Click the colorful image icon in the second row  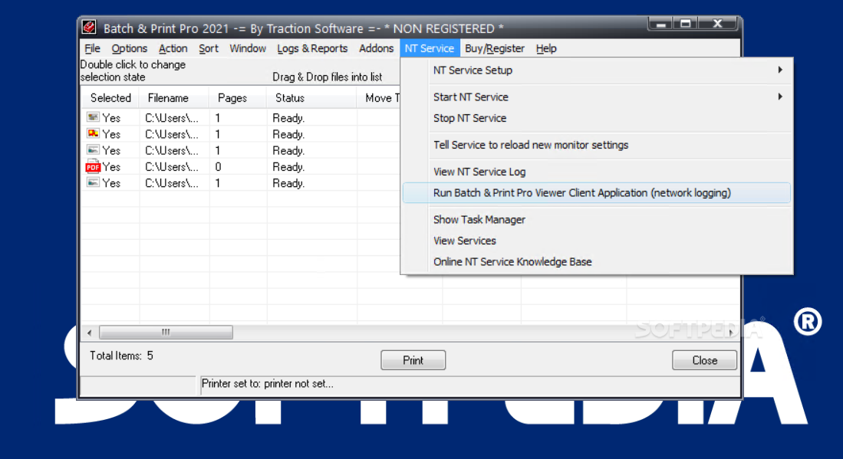click(93, 133)
